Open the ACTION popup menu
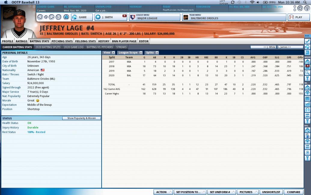 coord(163,192)
